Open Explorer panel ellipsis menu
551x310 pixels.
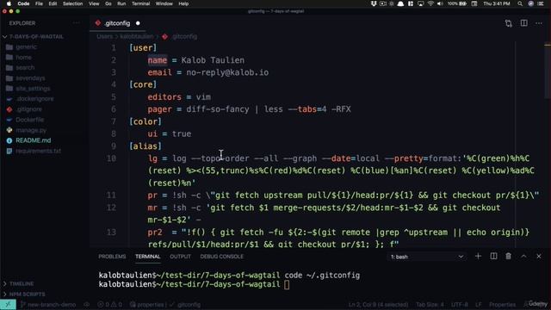pyautogui.click(x=77, y=23)
